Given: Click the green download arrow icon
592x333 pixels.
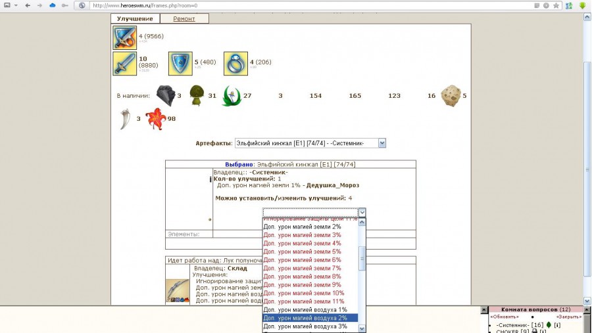Looking at the screenshot, I should (x=582, y=6).
